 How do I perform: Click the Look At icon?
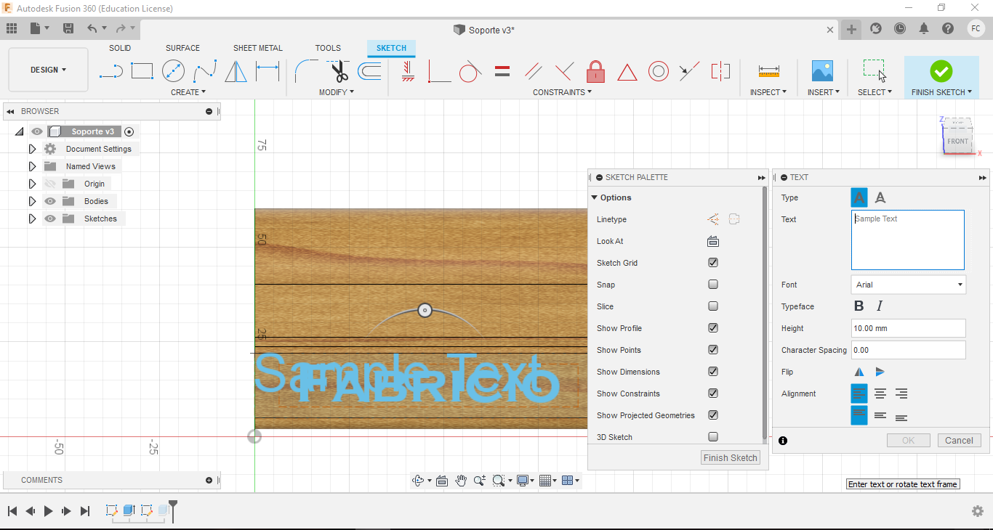click(x=713, y=241)
